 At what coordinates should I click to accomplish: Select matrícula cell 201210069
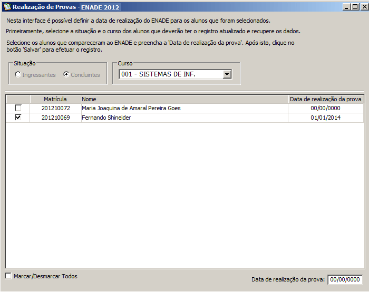(55, 118)
